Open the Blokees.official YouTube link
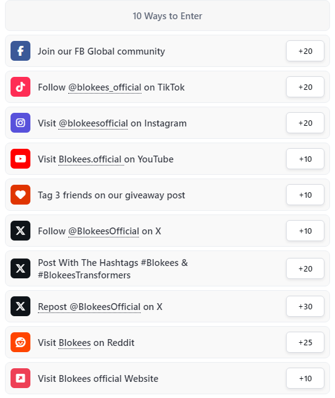The image size is (335, 398). (x=91, y=160)
